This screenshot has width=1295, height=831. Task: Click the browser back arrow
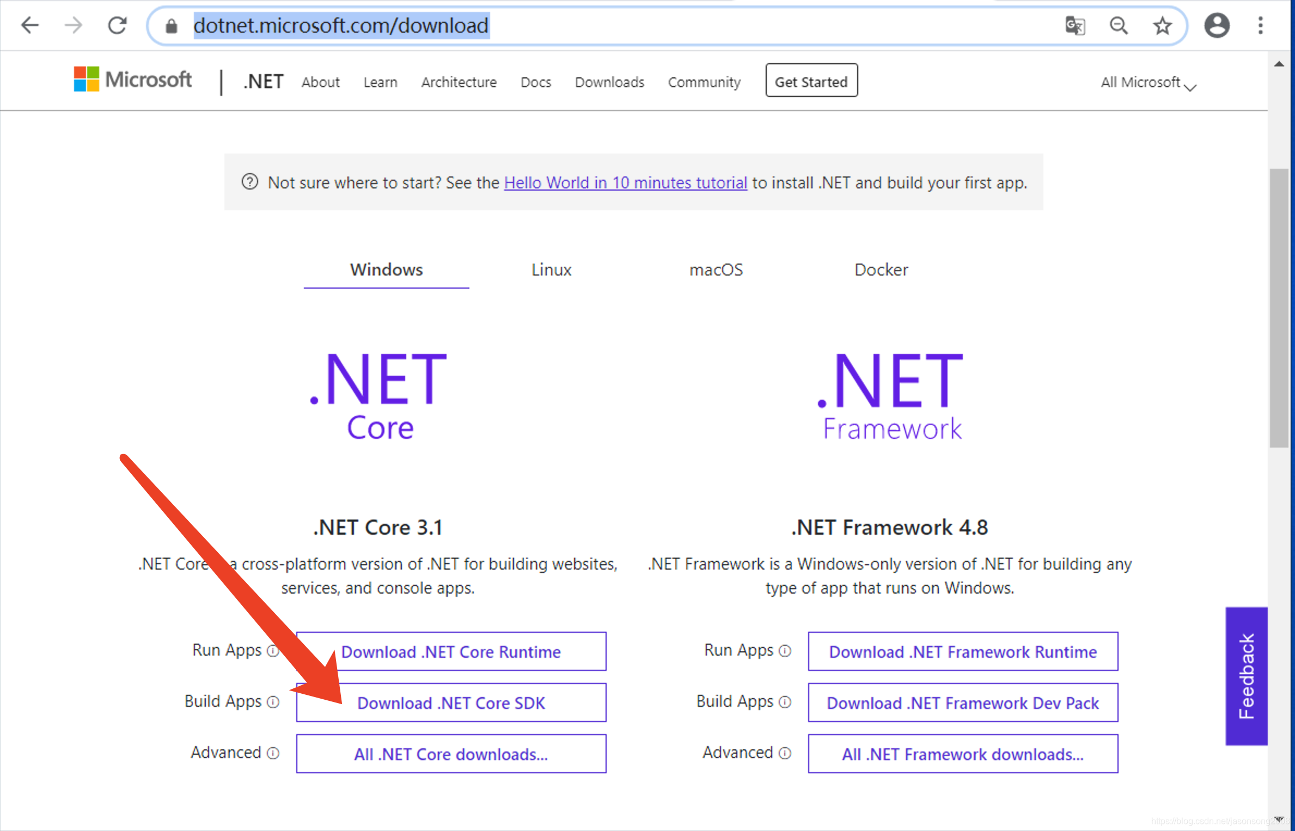pyautogui.click(x=30, y=25)
